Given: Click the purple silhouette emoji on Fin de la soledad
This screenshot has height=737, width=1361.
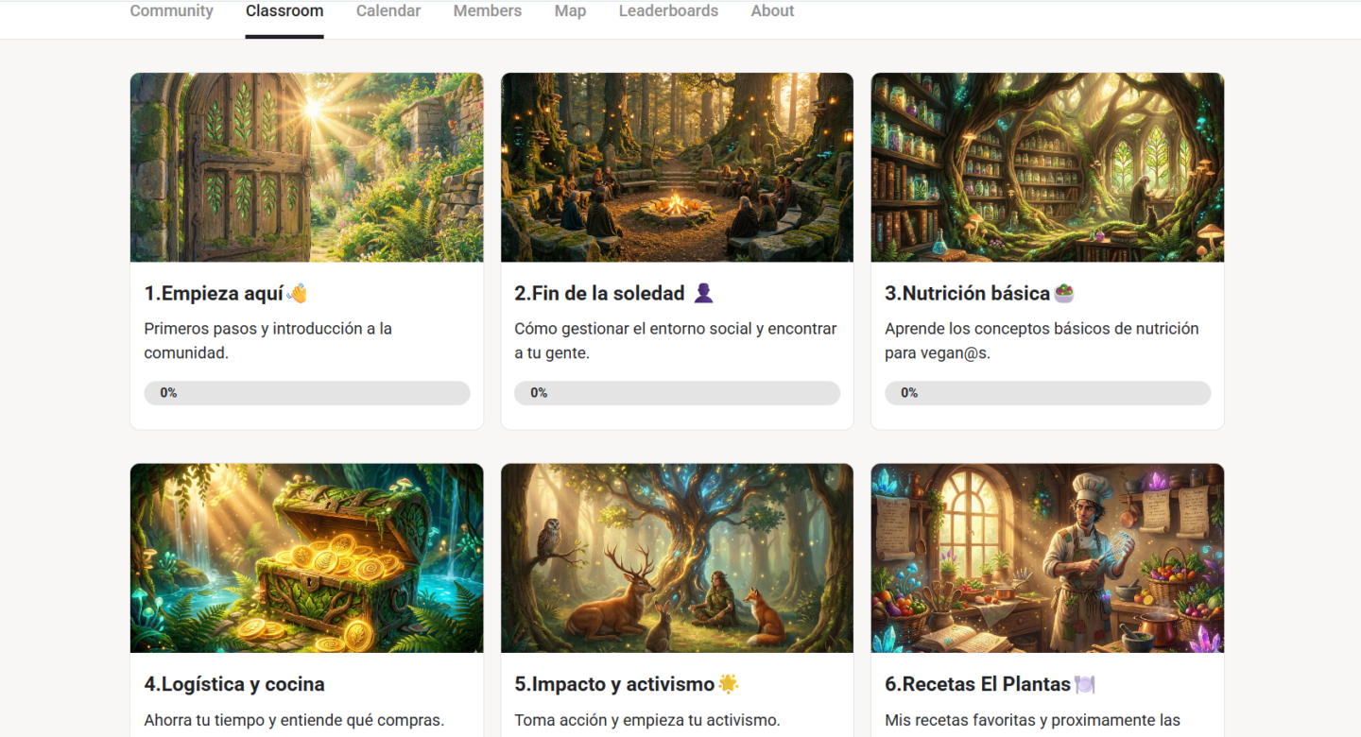Looking at the screenshot, I should 703,294.
